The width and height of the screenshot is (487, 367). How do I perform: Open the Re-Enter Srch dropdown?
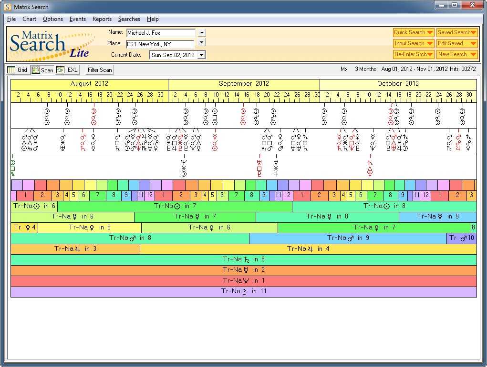tap(414, 54)
